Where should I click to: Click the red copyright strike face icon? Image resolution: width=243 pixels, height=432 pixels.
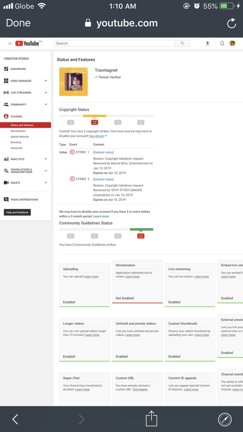click(94, 122)
